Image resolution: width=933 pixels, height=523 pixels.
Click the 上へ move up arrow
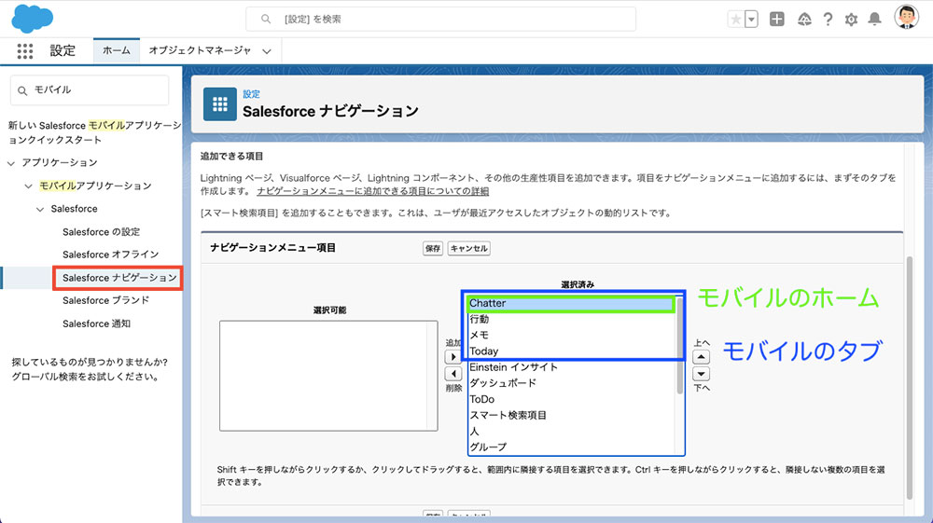(x=701, y=357)
